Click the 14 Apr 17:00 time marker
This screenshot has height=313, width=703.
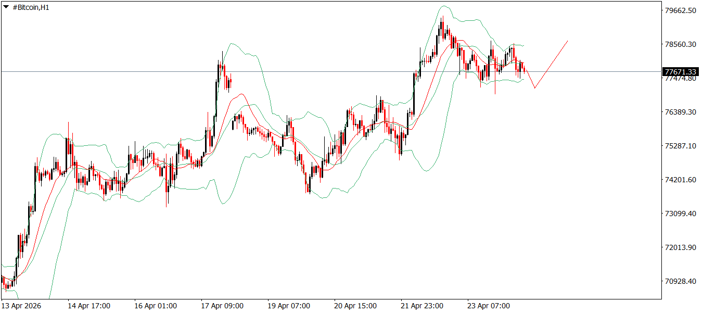point(89,306)
